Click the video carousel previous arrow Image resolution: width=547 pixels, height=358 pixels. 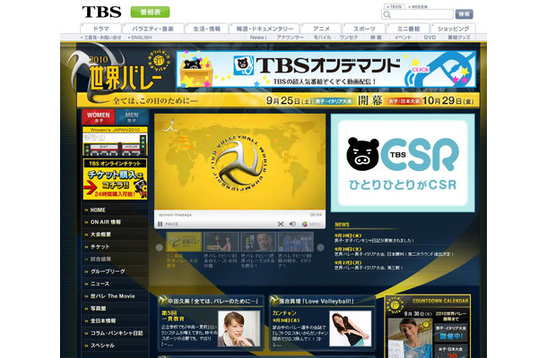(159, 248)
